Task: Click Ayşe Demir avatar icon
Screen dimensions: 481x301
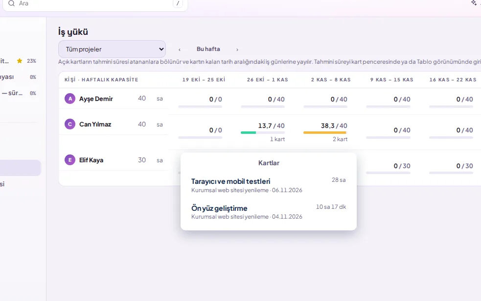Action: [70, 99]
